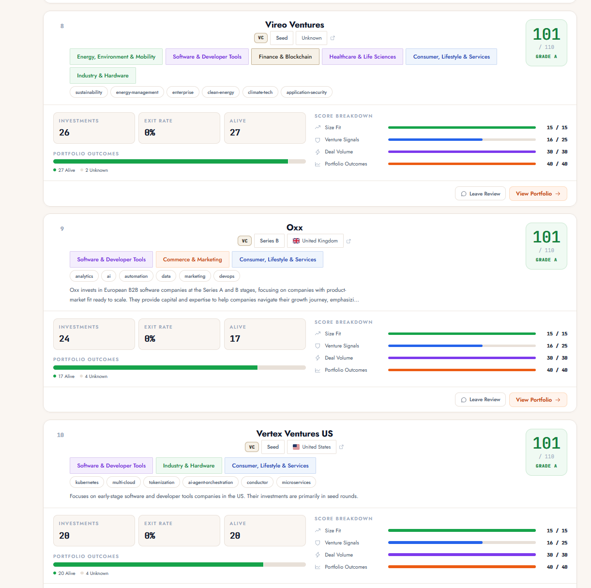Click the kubernetes keyword chip
The image size is (591, 588).
(x=87, y=482)
